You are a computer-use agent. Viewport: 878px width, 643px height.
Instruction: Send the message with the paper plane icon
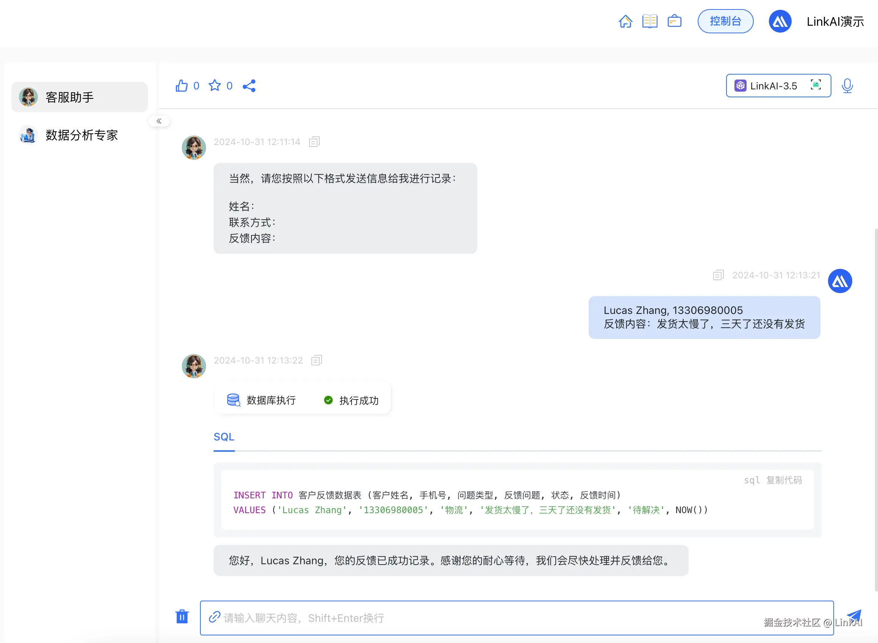855,617
